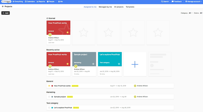Click teal color dot in Let's explore row
The width and height of the screenshot is (203, 112).
pos(52,108)
